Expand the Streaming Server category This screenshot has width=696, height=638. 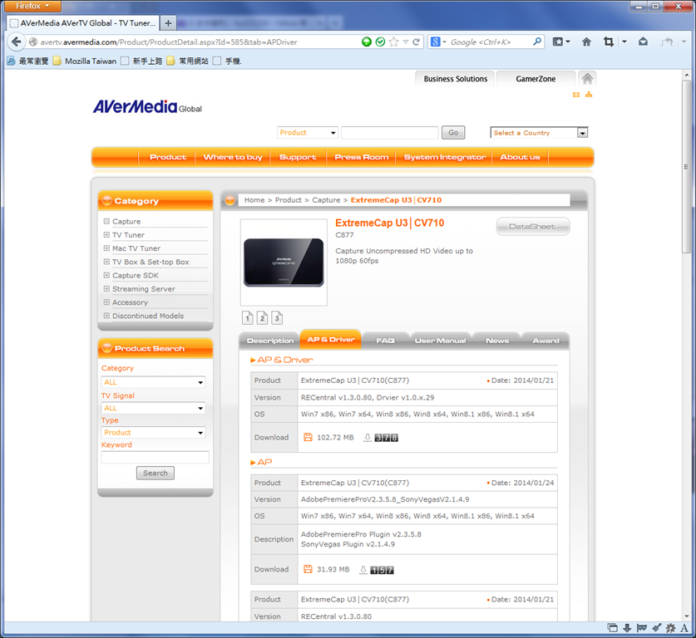point(106,288)
